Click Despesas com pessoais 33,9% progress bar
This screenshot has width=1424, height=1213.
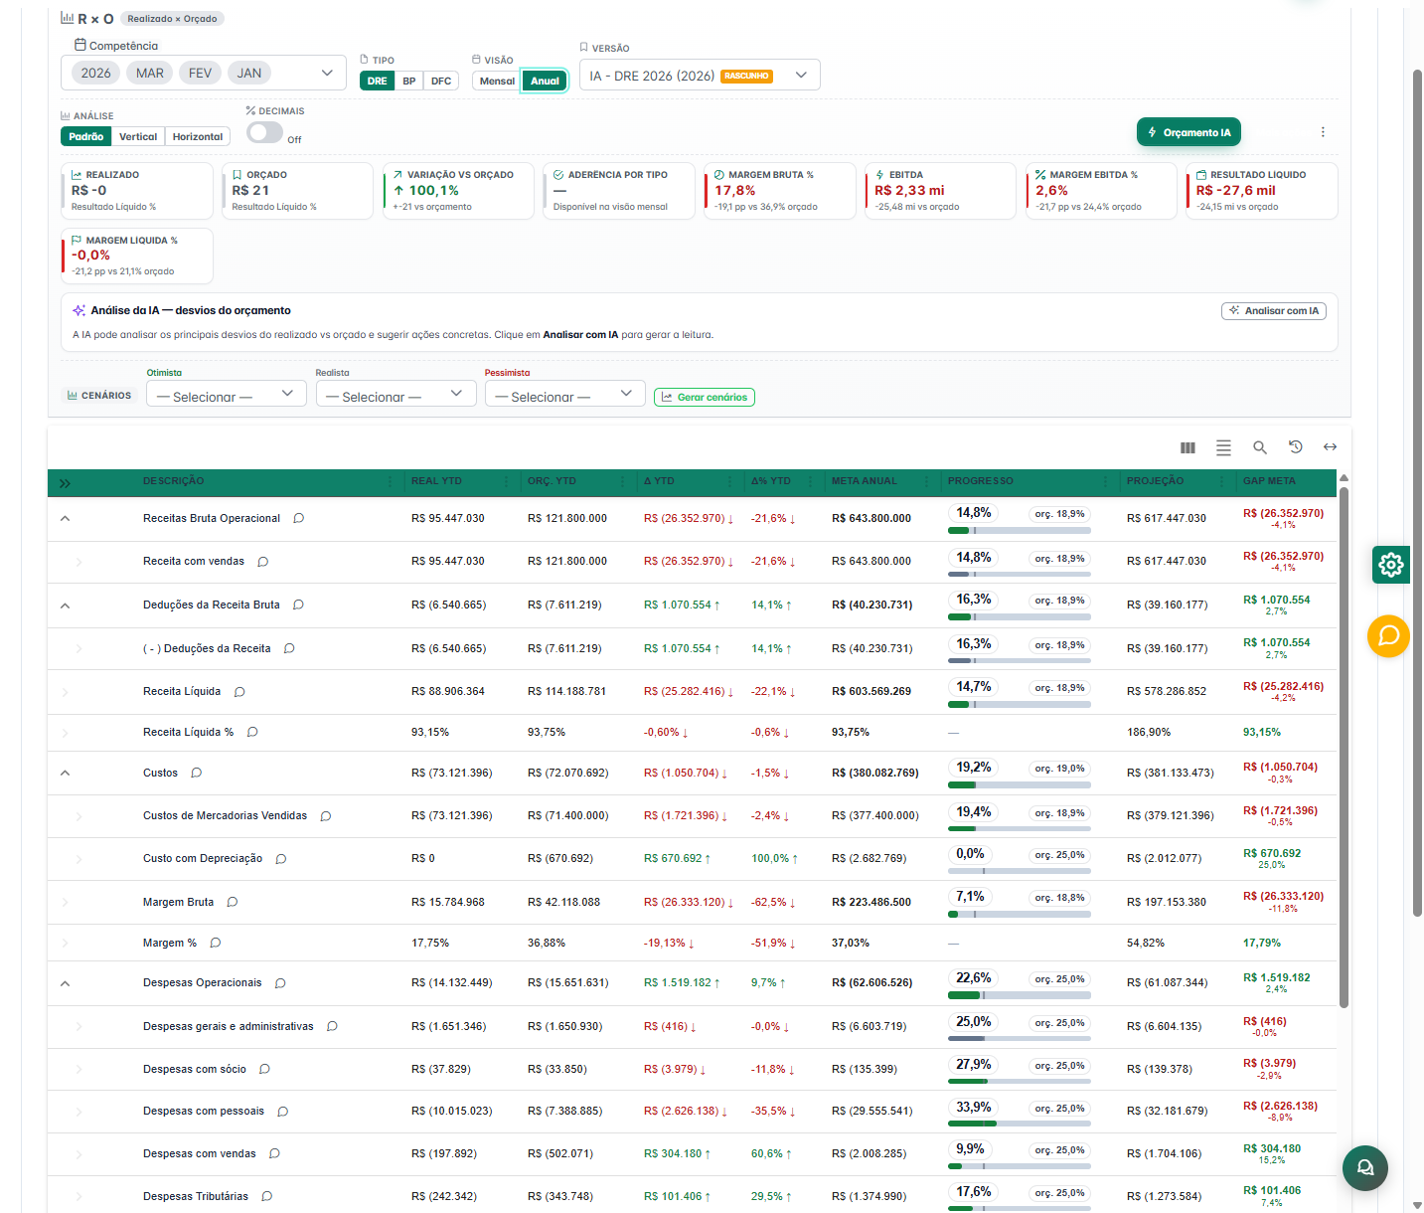1020,1124
